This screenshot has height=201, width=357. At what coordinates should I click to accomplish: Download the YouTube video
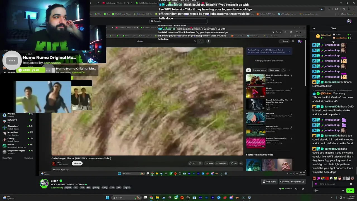221,163
